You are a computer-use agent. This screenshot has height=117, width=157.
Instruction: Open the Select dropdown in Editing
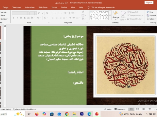coord(151,19)
